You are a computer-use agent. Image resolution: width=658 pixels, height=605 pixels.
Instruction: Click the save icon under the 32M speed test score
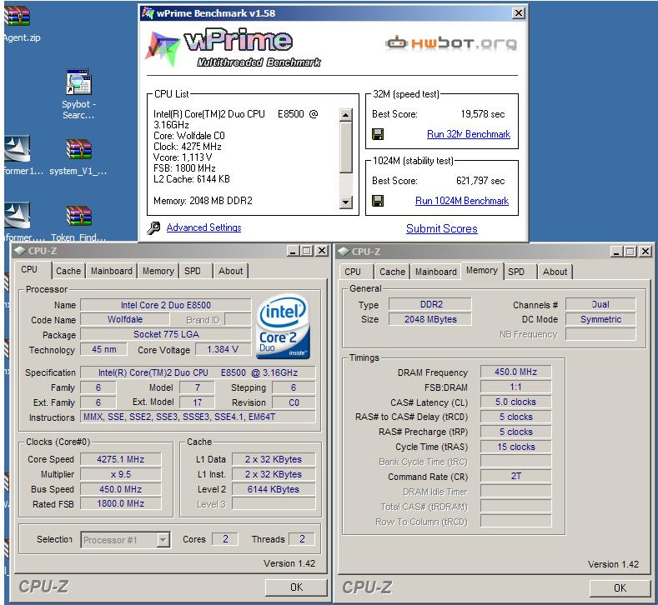click(378, 134)
